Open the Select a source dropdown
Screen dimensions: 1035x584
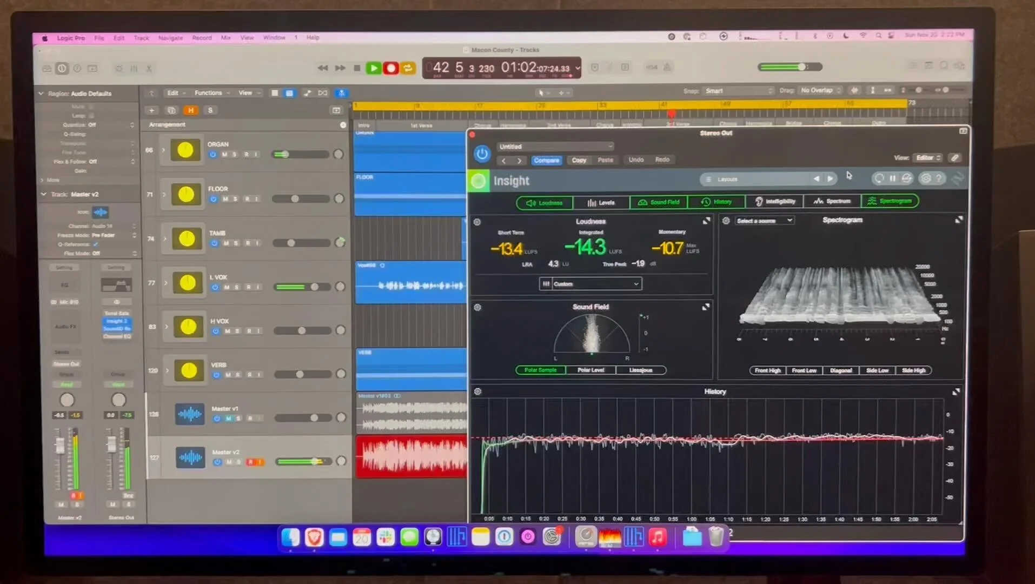tap(764, 221)
